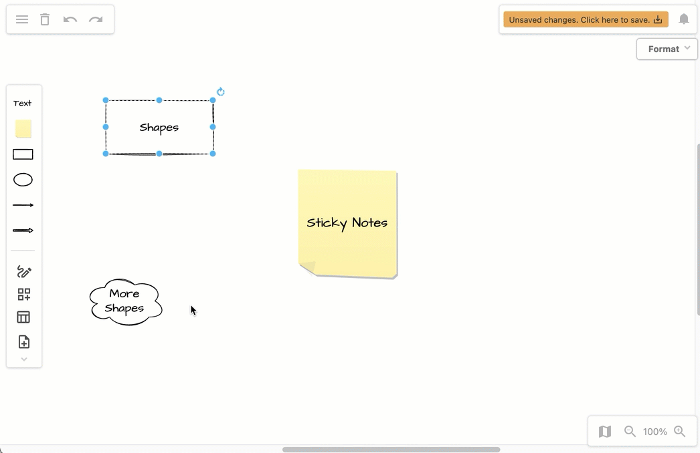This screenshot has width=700, height=453.
Task: Undo the last action
Action: (70, 19)
